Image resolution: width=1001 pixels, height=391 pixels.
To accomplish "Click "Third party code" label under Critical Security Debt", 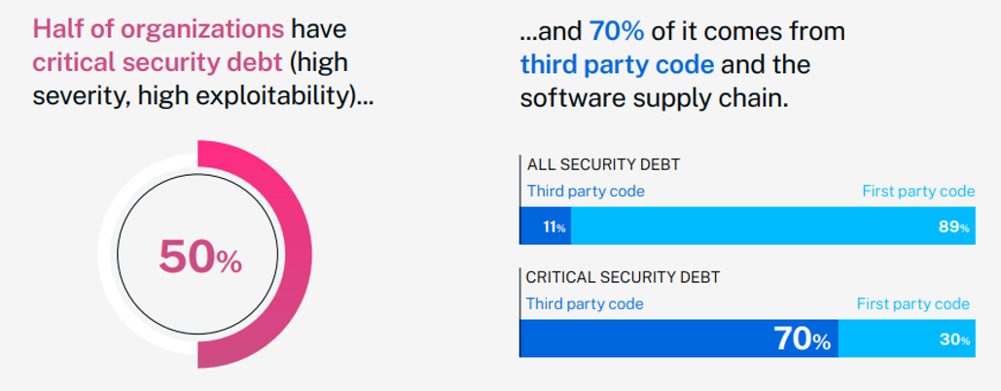I will (585, 303).
